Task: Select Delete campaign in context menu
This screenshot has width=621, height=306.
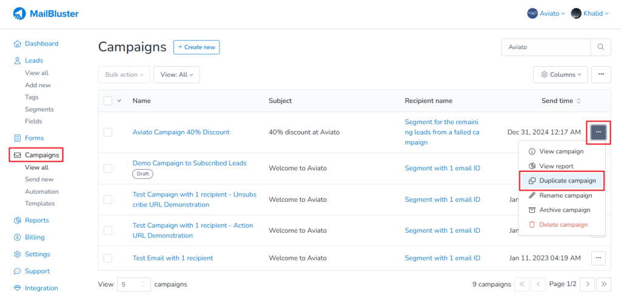Action: [563, 225]
